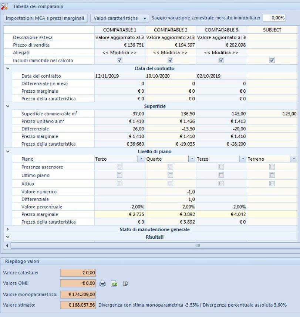Export values with the XLS icon
Image resolution: width=300 pixels, height=317 pixels.
tap(114, 284)
